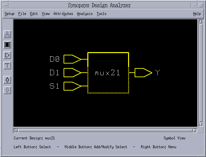The height and width of the screenshot is (157, 206).
Task: Click the vertical scrollbar track
Action: click(201, 73)
